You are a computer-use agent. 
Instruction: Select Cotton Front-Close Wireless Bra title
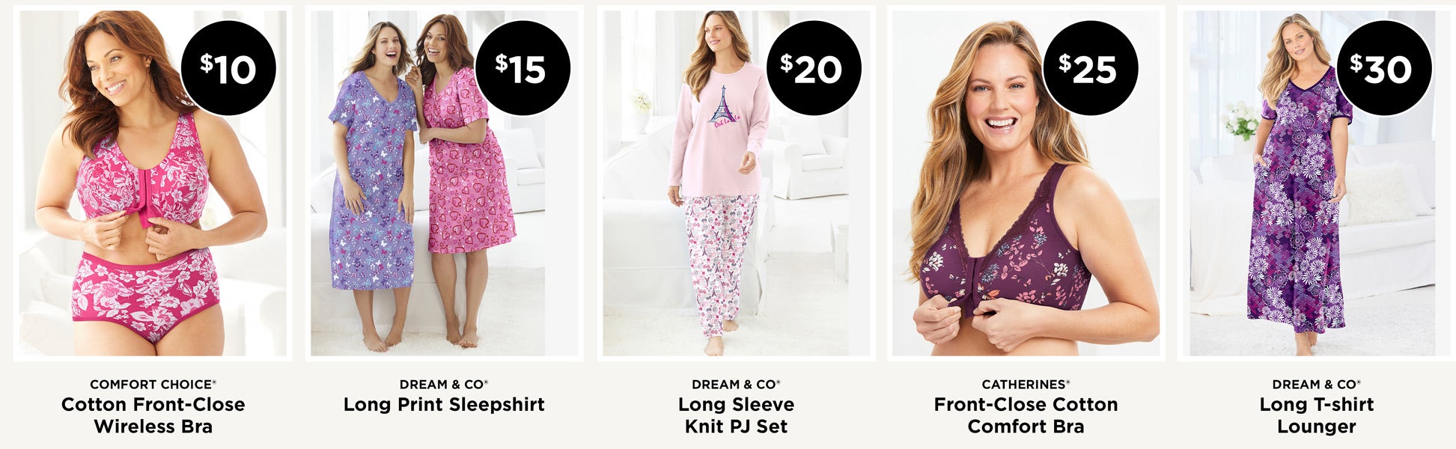153,415
